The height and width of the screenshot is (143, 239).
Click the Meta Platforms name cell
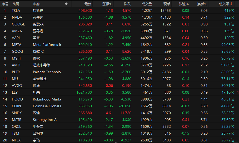click(47, 45)
